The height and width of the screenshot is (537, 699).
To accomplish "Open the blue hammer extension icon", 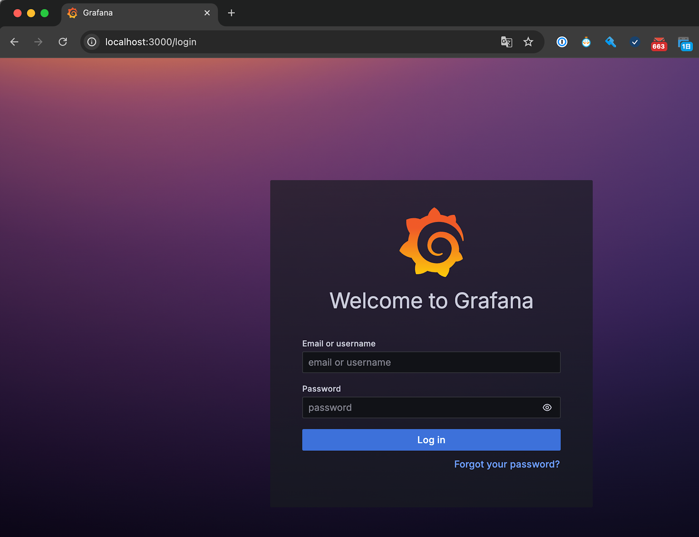I will (611, 42).
